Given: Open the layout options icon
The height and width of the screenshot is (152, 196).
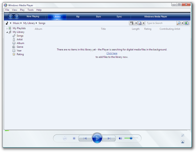Looking at the screenshot, I should pyautogui.click(x=132, y=23).
